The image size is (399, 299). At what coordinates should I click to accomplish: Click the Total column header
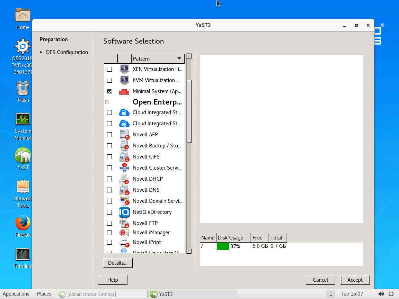coord(278,238)
